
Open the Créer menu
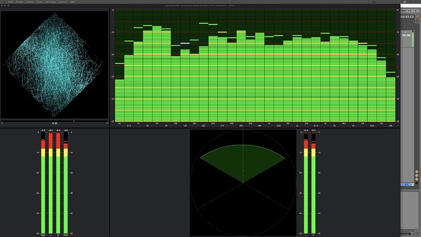[40, 2]
